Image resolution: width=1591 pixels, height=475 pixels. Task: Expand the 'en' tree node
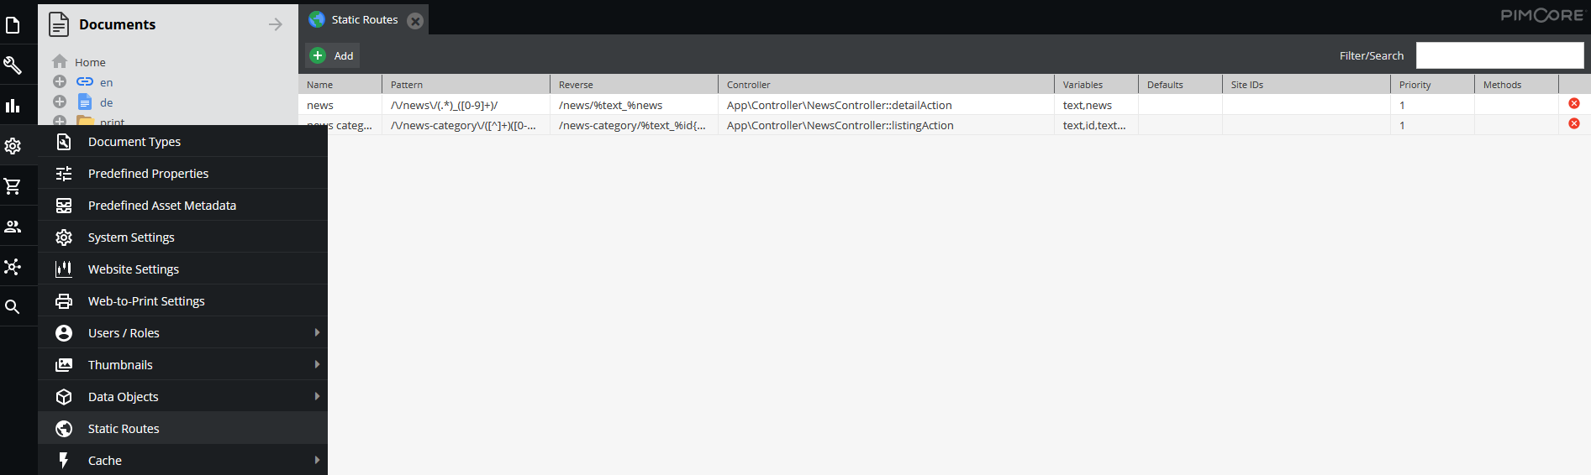[x=60, y=82]
